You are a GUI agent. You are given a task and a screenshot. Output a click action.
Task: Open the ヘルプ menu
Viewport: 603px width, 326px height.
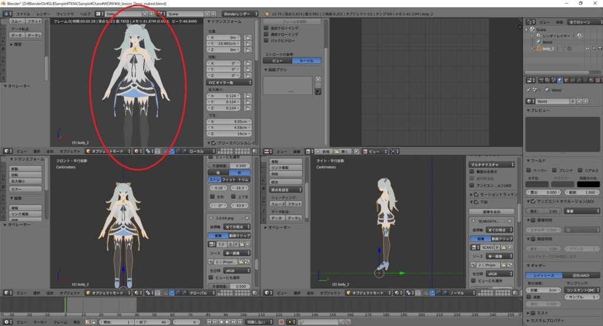(85, 14)
